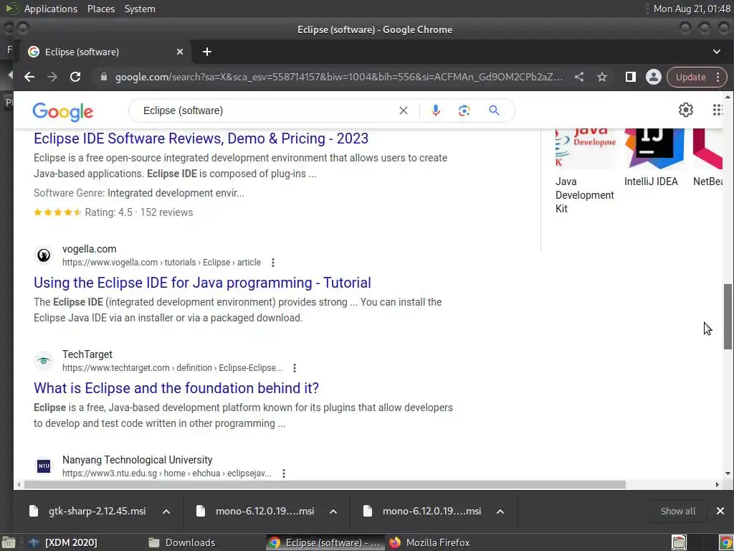Viewport: 734px width, 551px height.
Task: Click the Chrome forward navigation arrow
Action: [52, 77]
